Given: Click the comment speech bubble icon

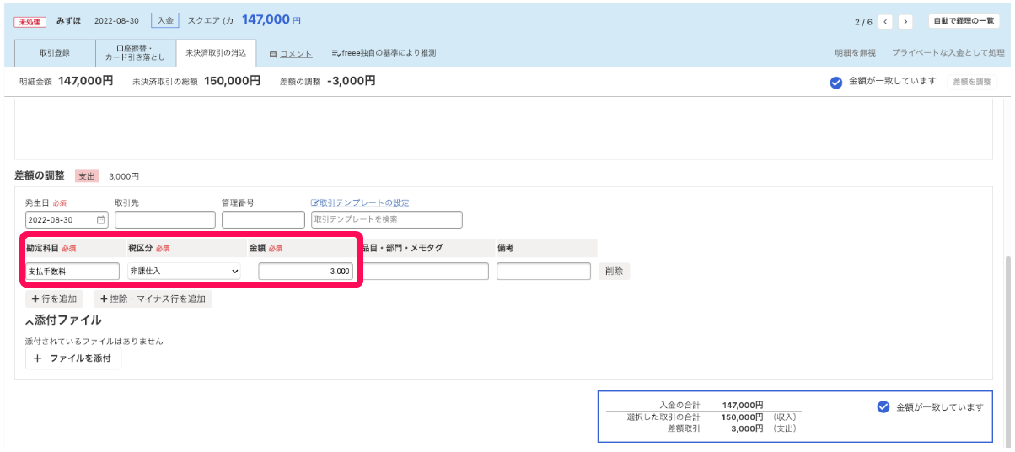Looking at the screenshot, I should click(273, 54).
